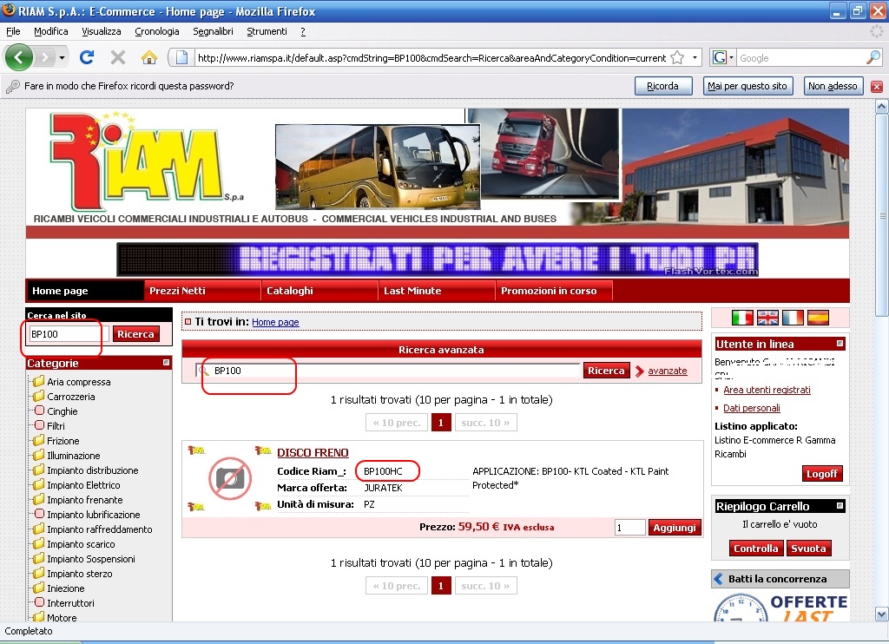Open the ? help menu
The width and height of the screenshot is (889, 644).
tap(303, 31)
